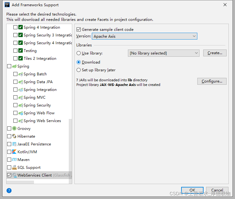Click the Spring 4 Integration green check icon
Viewport: 235px width, 199px height.
point(21,27)
